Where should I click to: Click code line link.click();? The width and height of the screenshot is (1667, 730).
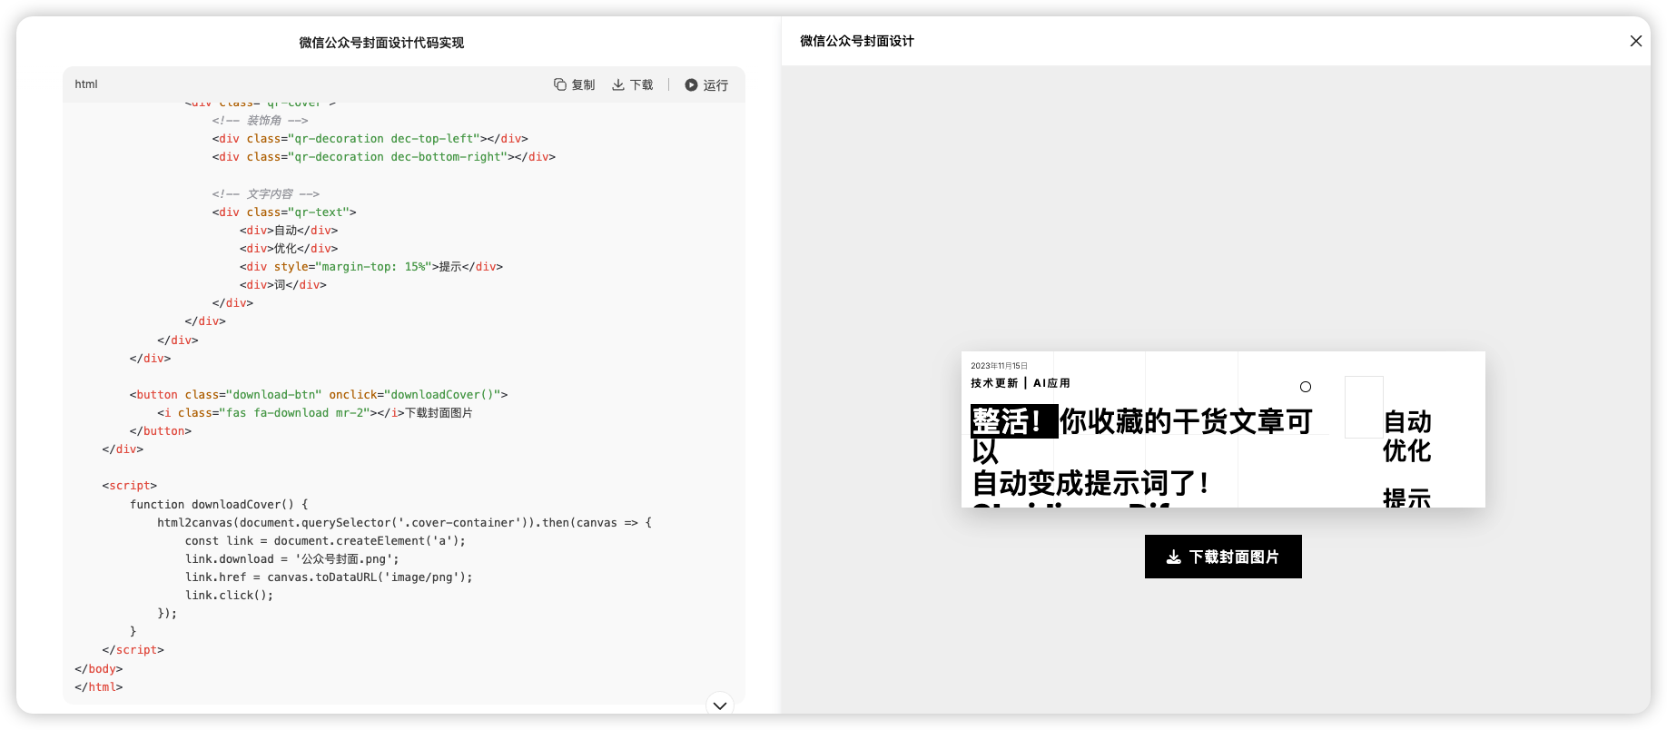[229, 595]
